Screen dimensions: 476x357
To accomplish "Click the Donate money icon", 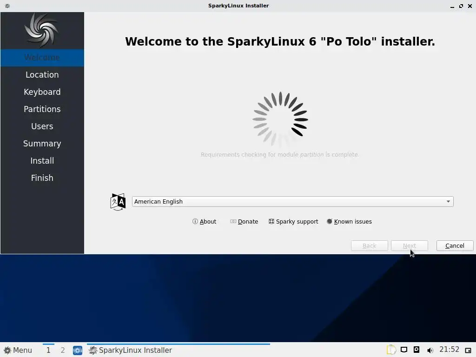I will [233, 221].
